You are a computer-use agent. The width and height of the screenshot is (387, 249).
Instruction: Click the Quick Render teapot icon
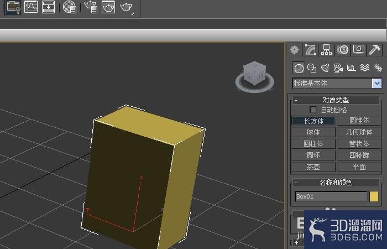[x=126, y=7]
